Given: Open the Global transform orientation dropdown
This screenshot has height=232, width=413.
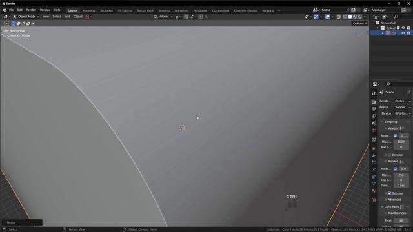Looking at the screenshot, I should 163,17.
